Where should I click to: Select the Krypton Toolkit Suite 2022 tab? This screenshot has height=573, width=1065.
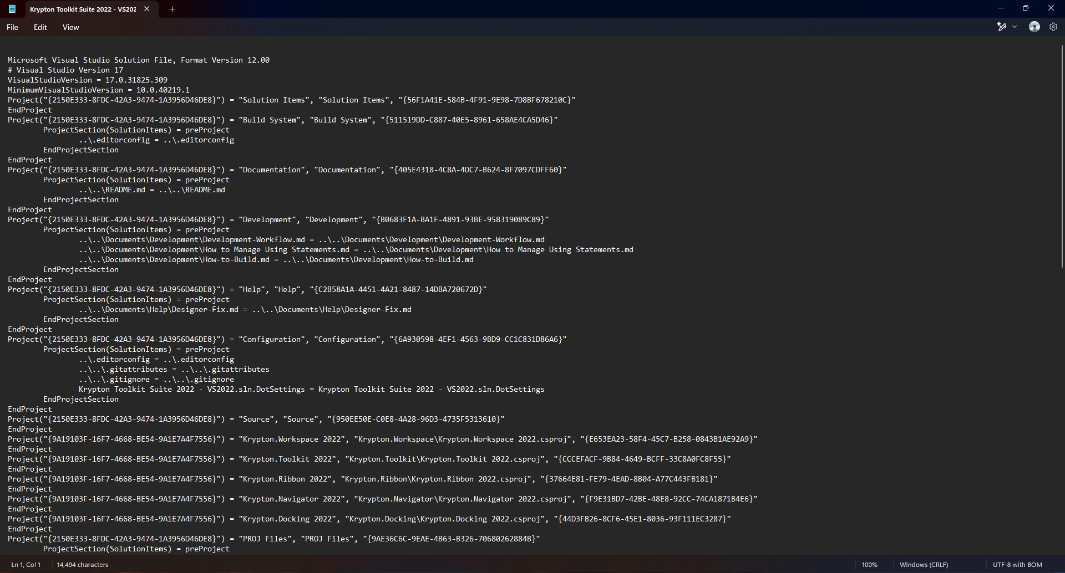[83, 9]
